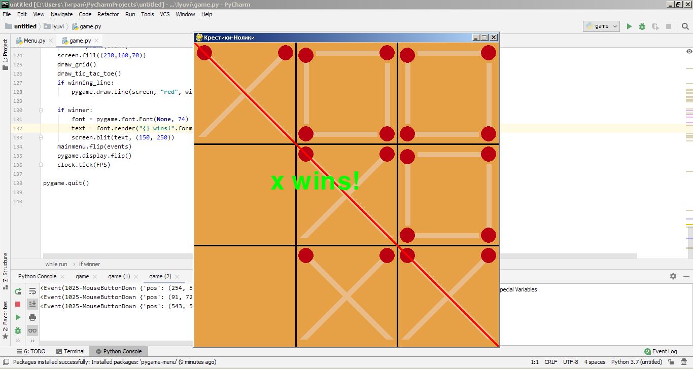Open the Refactor menu

[108, 14]
